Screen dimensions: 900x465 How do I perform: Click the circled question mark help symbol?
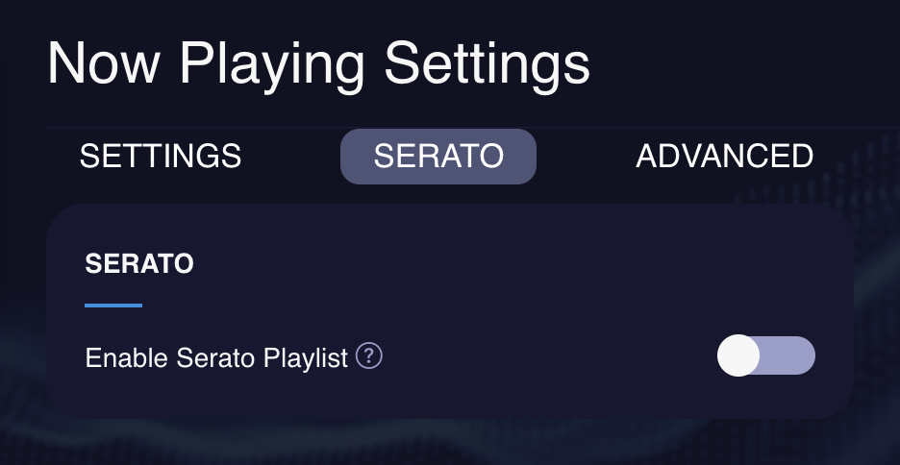pyautogui.click(x=369, y=356)
